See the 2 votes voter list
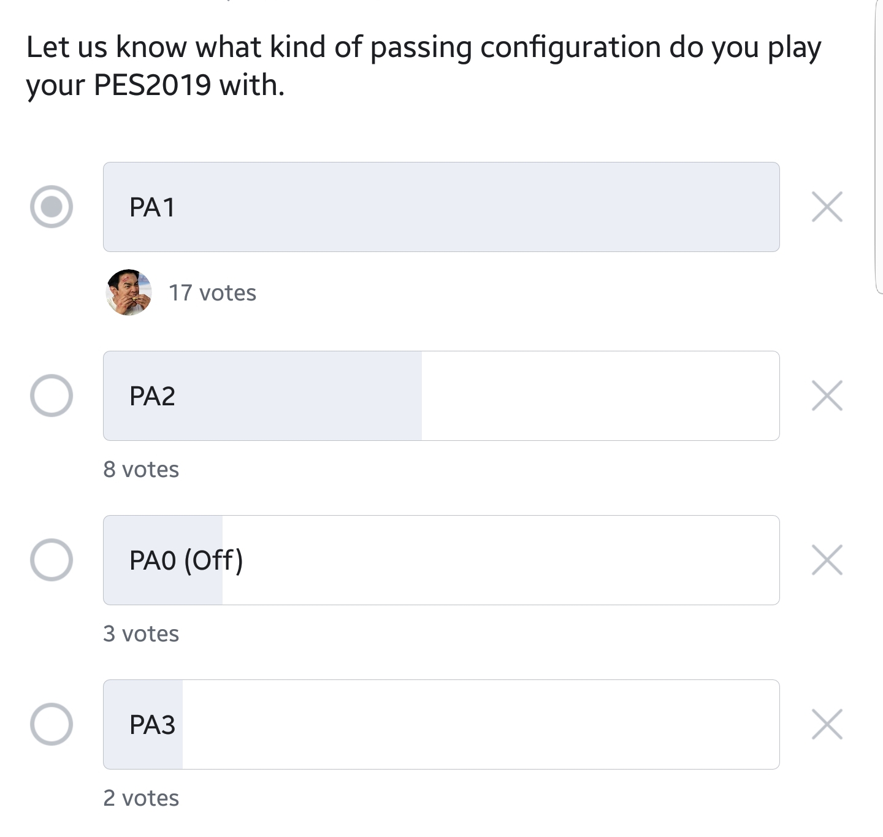The height and width of the screenshot is (837, 883). click(x=141, y=798)
